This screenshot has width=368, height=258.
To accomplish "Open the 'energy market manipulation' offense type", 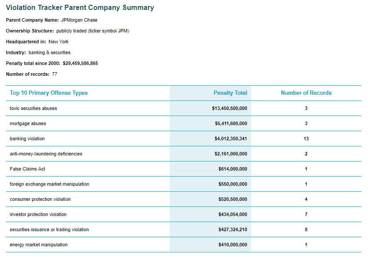I will 39,245.
